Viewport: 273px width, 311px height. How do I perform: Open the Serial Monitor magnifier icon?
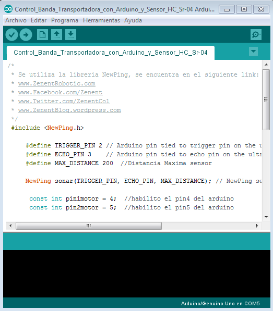pos(256,35)
